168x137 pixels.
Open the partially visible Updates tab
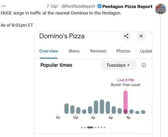coord(146,51)
